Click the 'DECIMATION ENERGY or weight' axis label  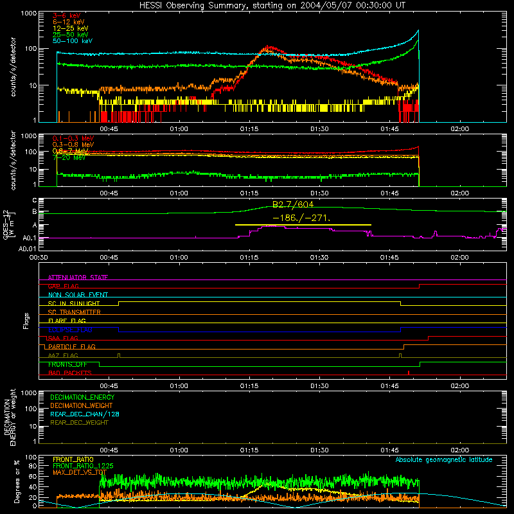[x=10, y=417]
